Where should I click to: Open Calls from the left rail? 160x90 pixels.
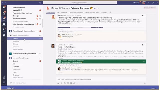[4, 30]
